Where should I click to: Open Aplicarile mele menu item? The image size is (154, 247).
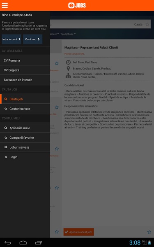(25, 128)
